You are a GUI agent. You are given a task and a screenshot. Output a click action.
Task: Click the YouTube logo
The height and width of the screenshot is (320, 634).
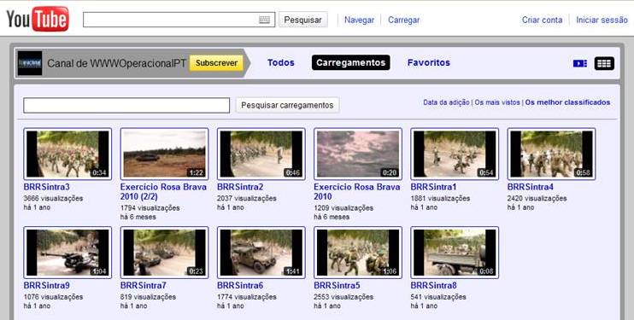pyautogui.click(x=38, y=19)
